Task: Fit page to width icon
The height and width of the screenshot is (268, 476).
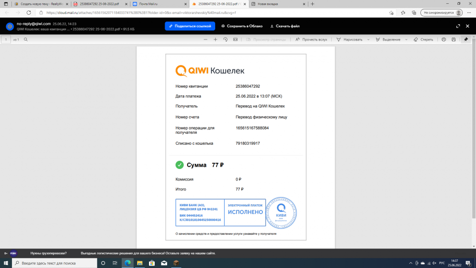Action: [235, 40]
